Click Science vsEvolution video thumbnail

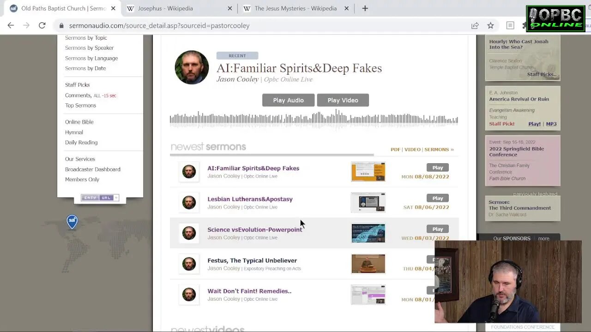[368, 233]
